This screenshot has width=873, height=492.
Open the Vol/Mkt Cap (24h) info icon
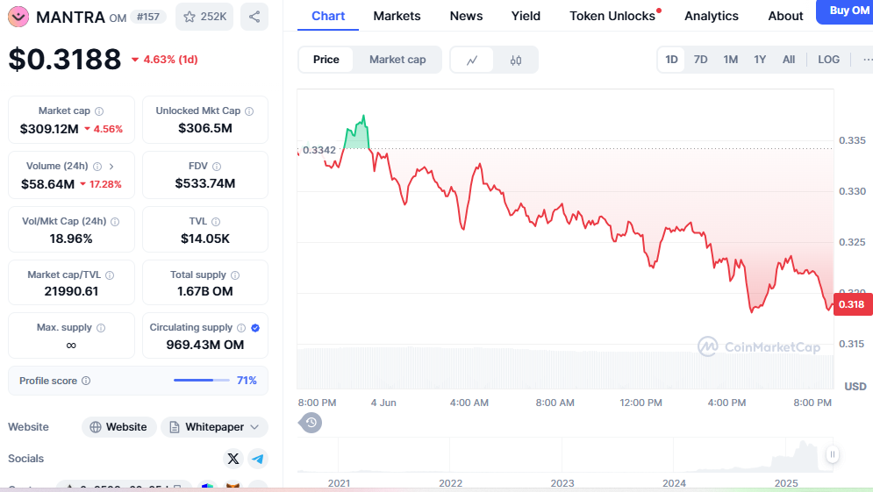(x=115, y=222)
